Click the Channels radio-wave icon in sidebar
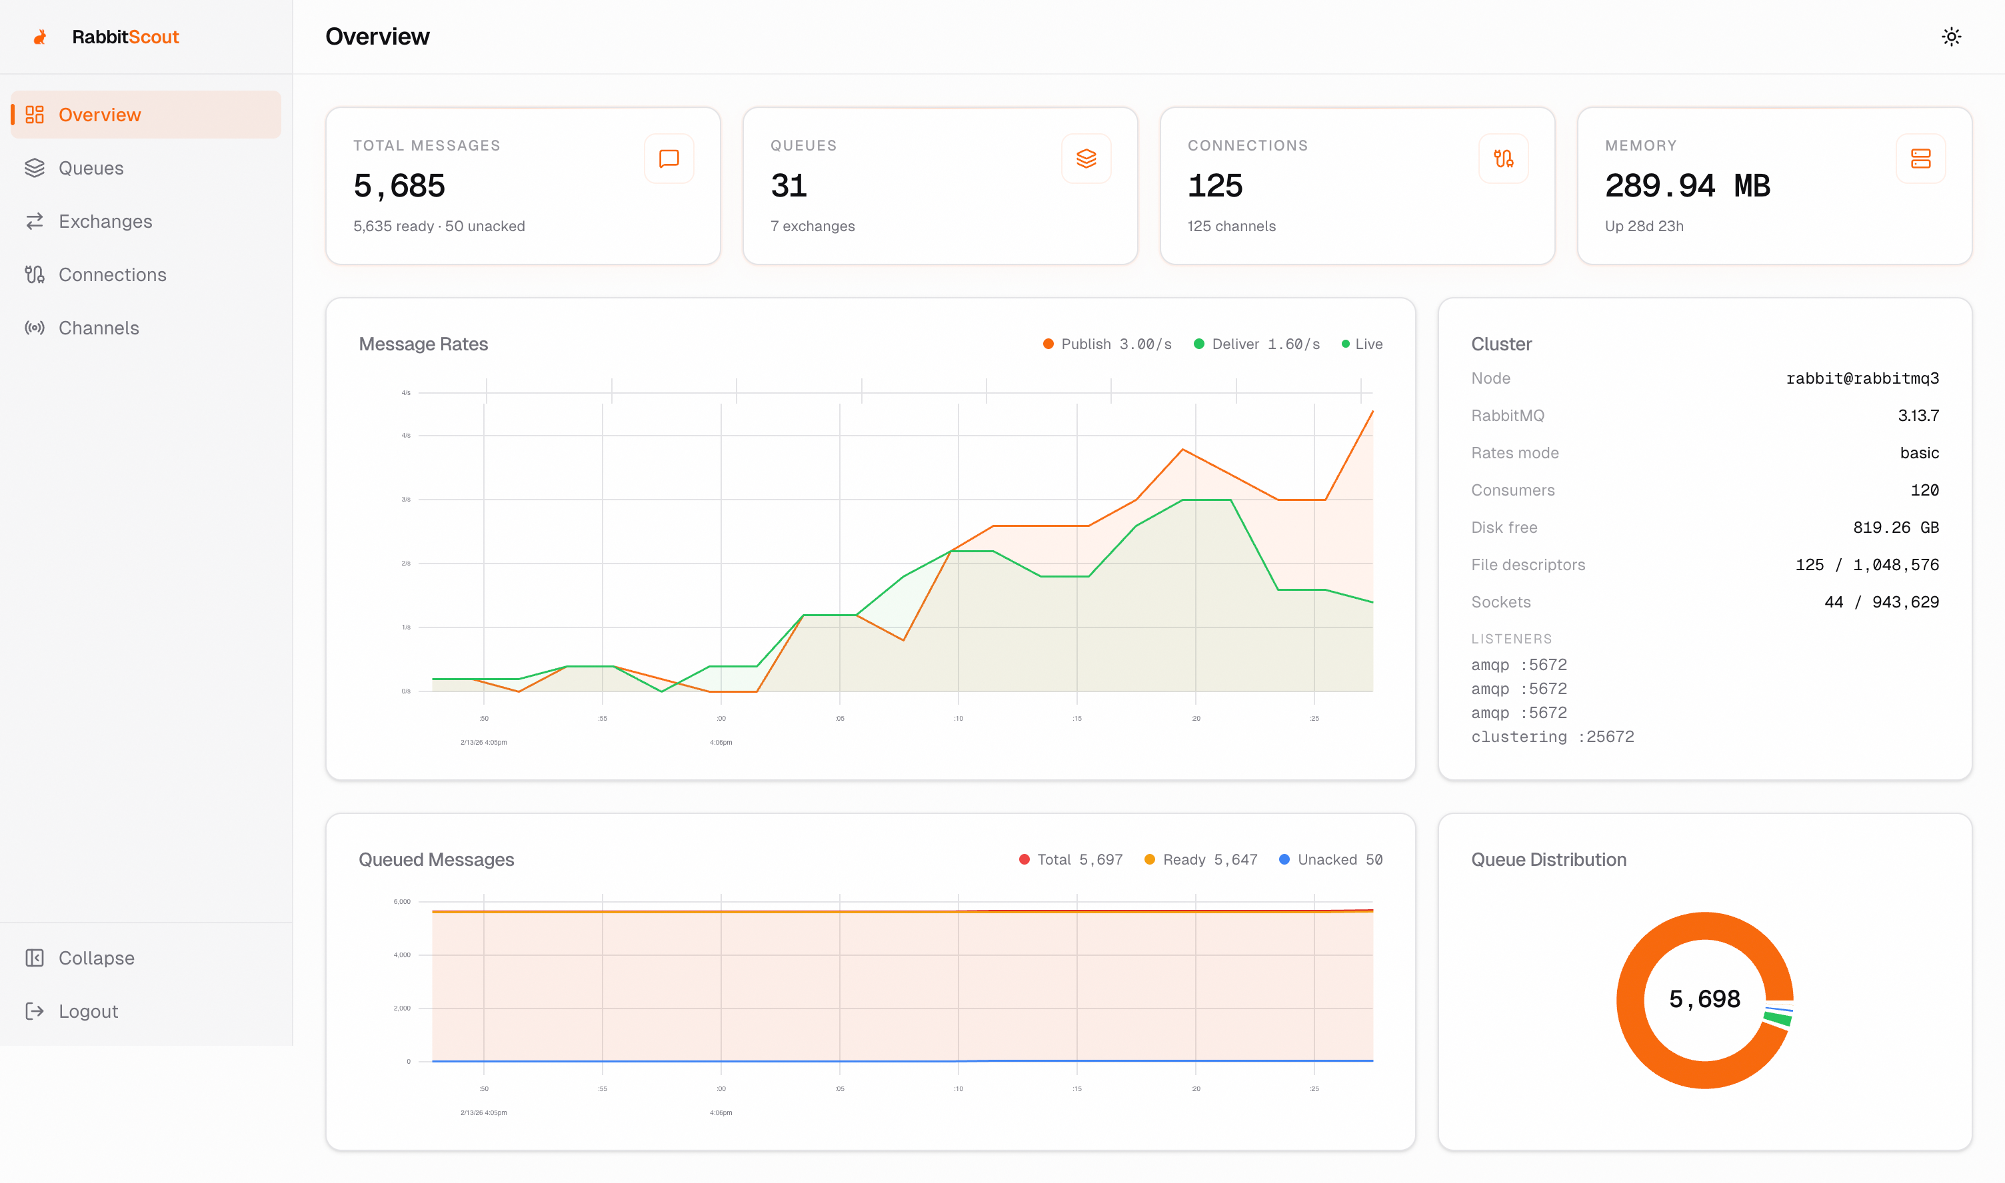 [x=34, y=328]
